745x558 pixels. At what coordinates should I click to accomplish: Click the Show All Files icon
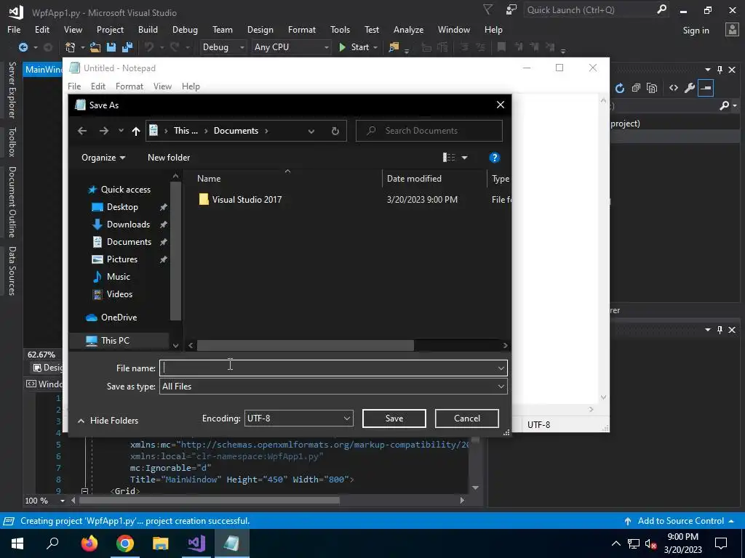652,88
